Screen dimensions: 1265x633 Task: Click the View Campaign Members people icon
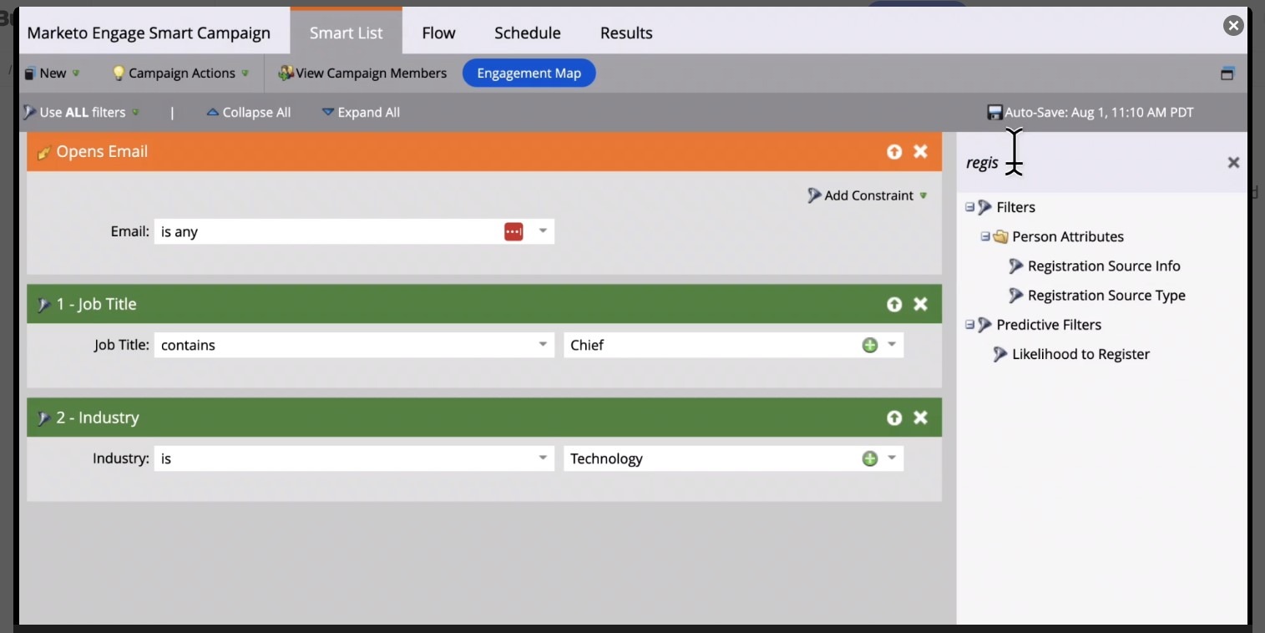[x=286, y=73]
